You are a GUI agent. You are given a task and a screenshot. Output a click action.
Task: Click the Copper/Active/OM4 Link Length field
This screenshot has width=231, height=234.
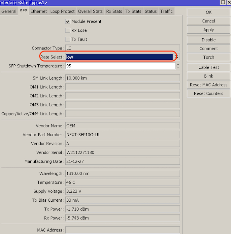(x=122, y=114)
